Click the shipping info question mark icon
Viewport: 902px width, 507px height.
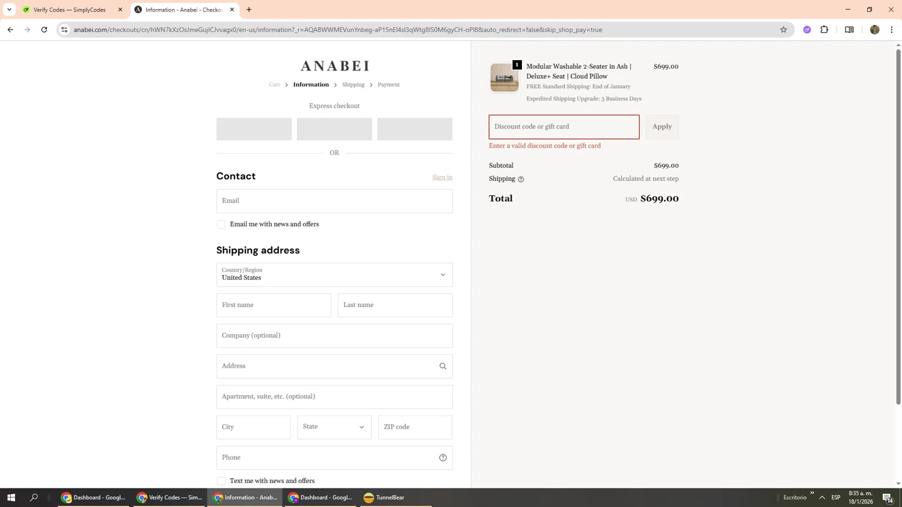521,179
